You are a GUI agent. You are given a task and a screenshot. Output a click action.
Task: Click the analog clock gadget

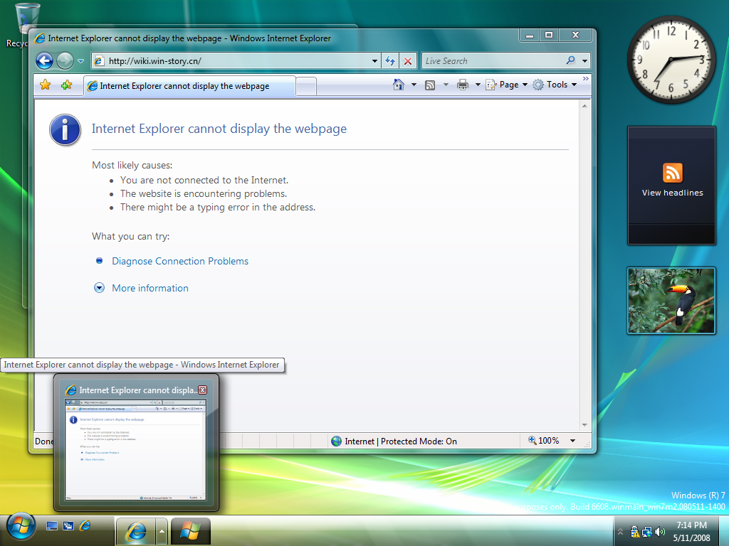pyautogui.click(x=671, y=60)
